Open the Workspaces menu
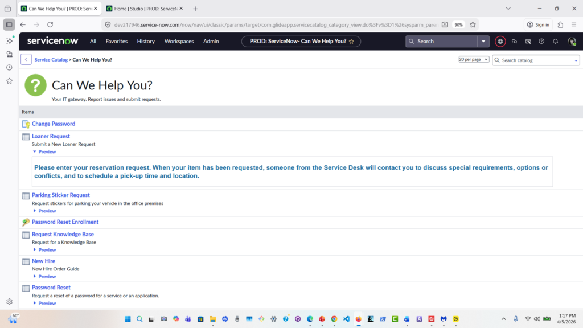Viewport: 583px width, 328px height. coord(179,42)
